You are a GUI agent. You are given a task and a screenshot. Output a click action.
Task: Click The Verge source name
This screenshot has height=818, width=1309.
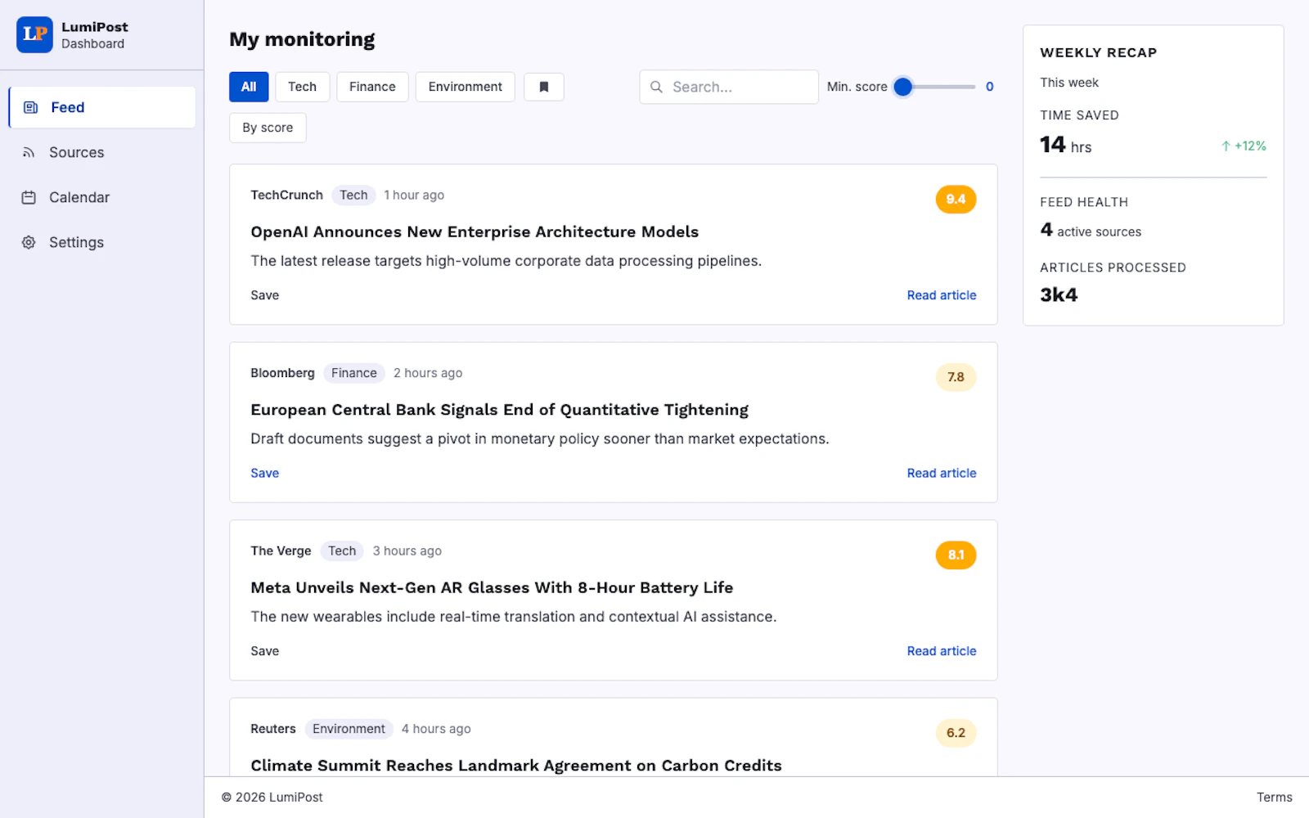pos(281,551)
